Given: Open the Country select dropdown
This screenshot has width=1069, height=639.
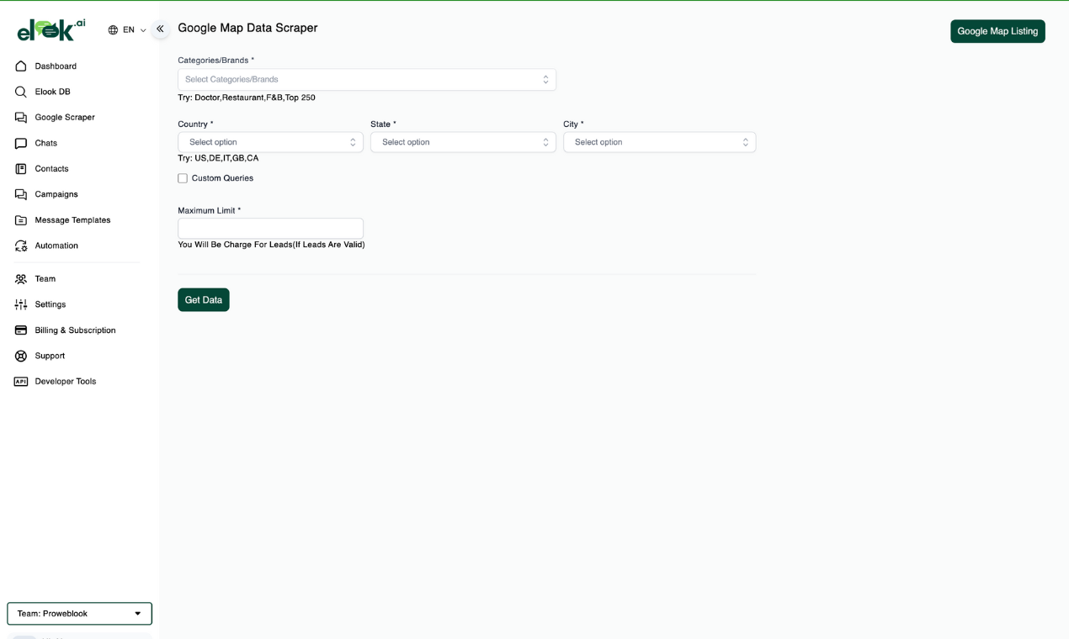Looking at the screenshot, I should click(270, 142).
